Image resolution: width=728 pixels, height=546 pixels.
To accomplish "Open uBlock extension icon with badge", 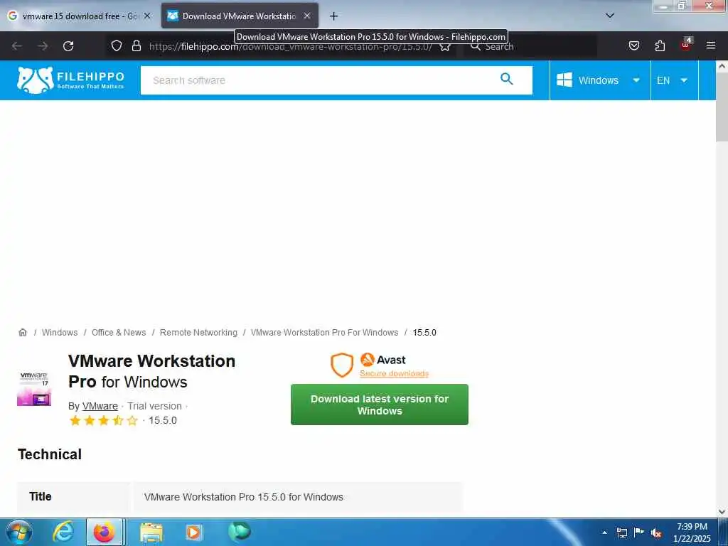I will (686, 45).
